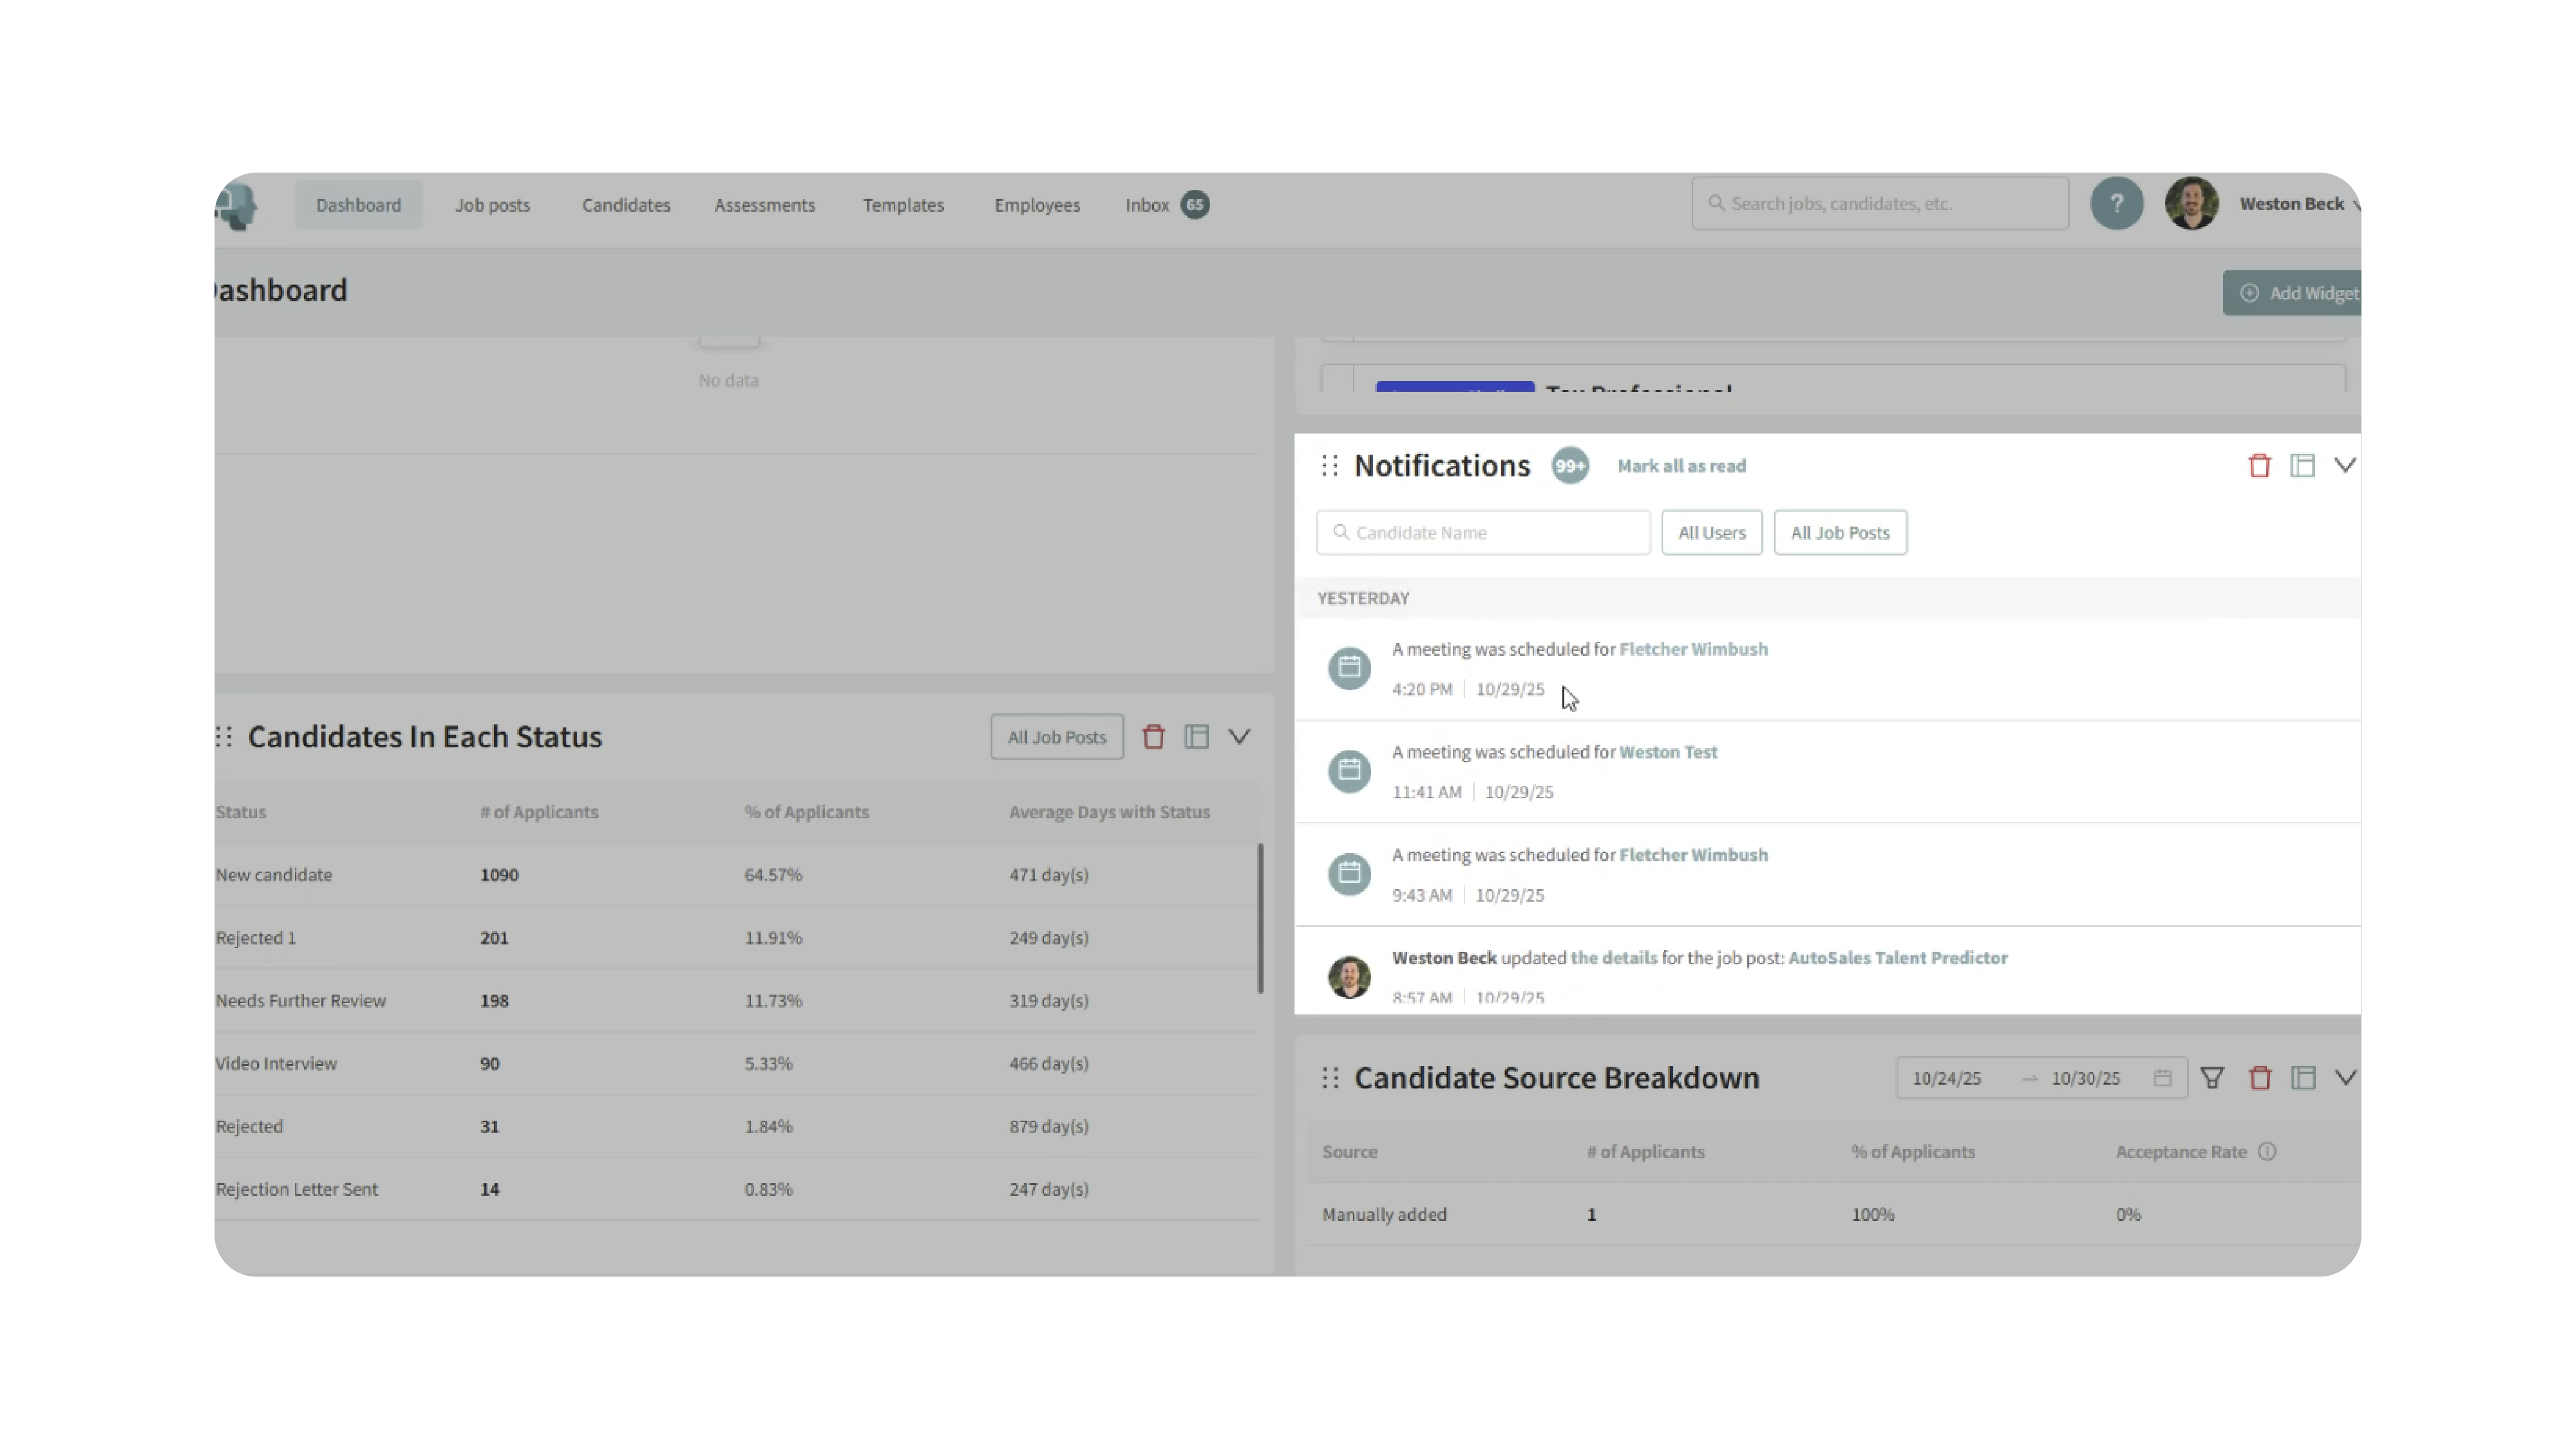This screenshot has height=1449, width=2576.
Task: Click Acceptance Rate info icon
Action: [2267, 1151]
